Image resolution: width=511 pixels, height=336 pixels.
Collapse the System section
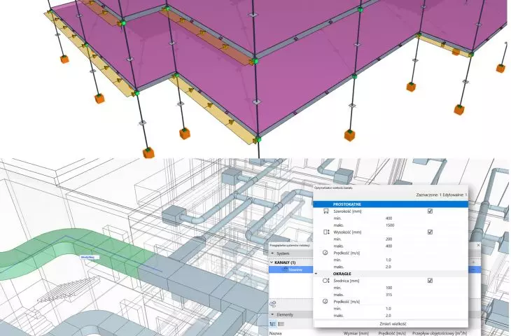click(x=273, y=253)
